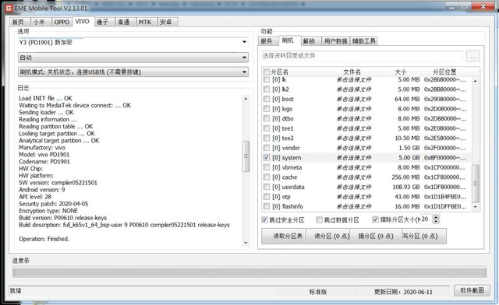Open the 用户数据 function tab
This screenshot has width=499, height=305.
pos(336,41)
